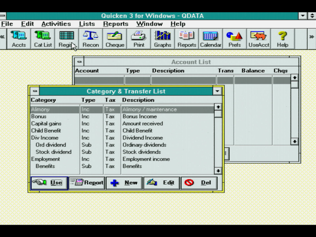316x237 pixels.
Task: Open the Accts account list icon
Action: pyautogui.click(x=19, y=39)
